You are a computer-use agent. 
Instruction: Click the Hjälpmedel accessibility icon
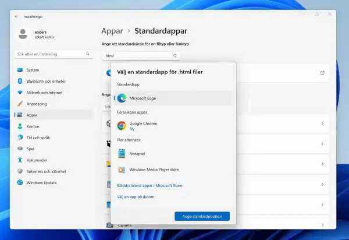(x=20, y=160)
